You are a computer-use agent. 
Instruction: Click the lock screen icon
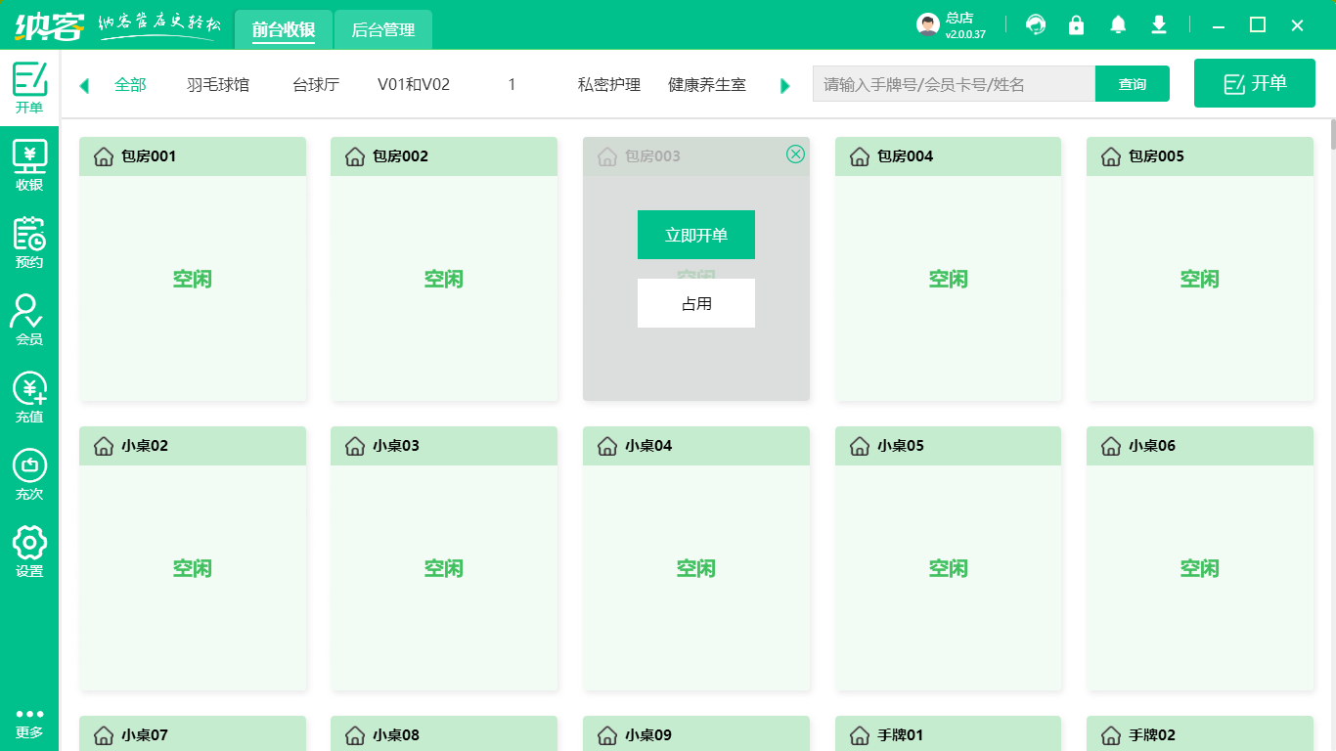(1077, 24)
